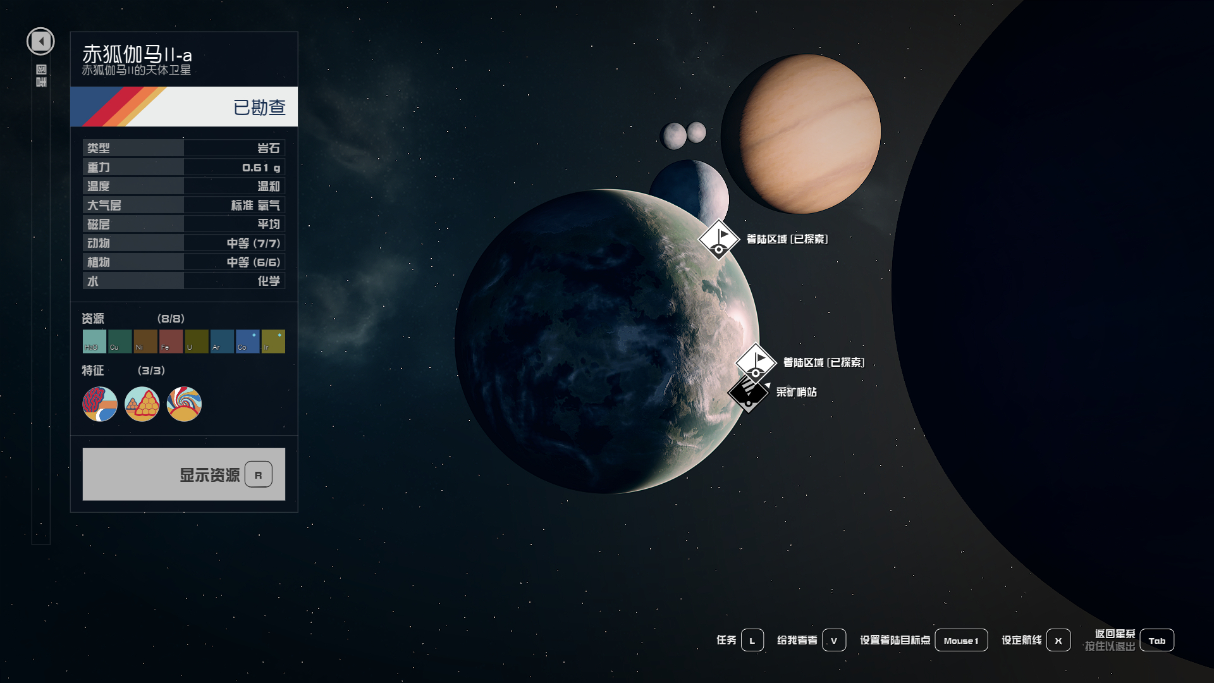The width and height of the screenshot is (1214, 683).
Task: Select the right small grey moon
Action: pos(697,132)
